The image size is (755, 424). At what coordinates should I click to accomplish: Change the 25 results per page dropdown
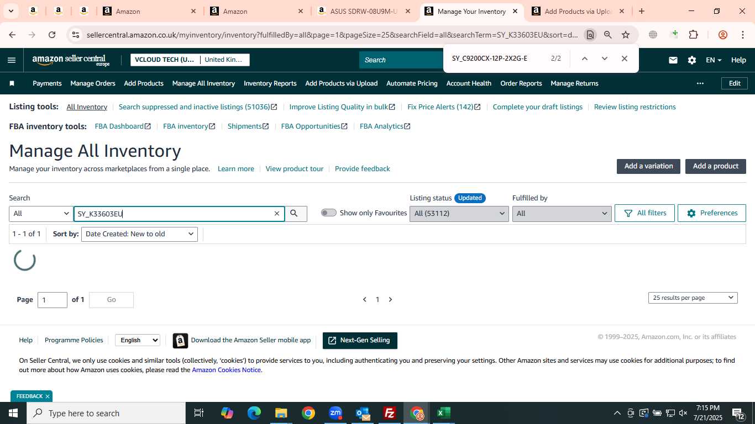[693, 298]
